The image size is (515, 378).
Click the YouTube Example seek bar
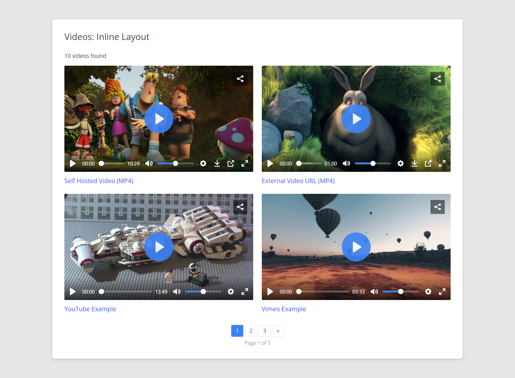coord(125,292)
